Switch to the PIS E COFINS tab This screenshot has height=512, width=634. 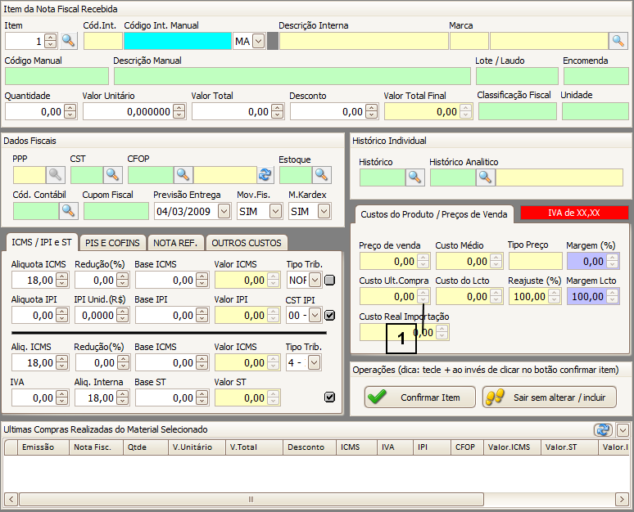pos(114,243)
